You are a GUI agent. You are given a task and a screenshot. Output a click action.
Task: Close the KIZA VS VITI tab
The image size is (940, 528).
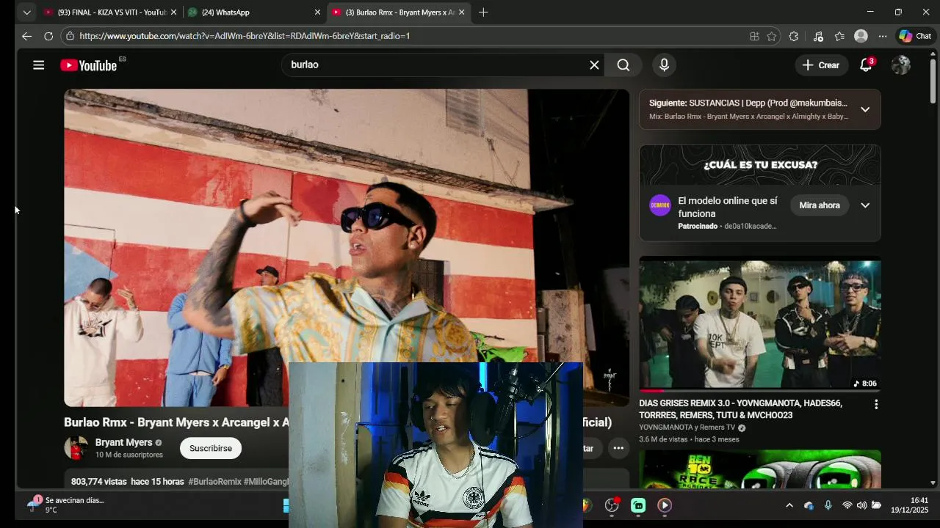[x=173, y=12]
